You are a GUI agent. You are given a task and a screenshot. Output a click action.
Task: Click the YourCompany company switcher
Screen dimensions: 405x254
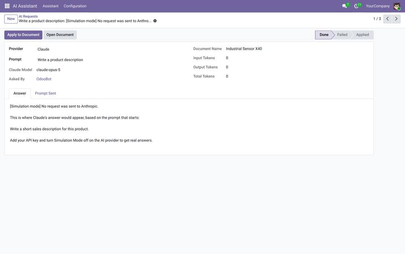click(x=377, y=6)
